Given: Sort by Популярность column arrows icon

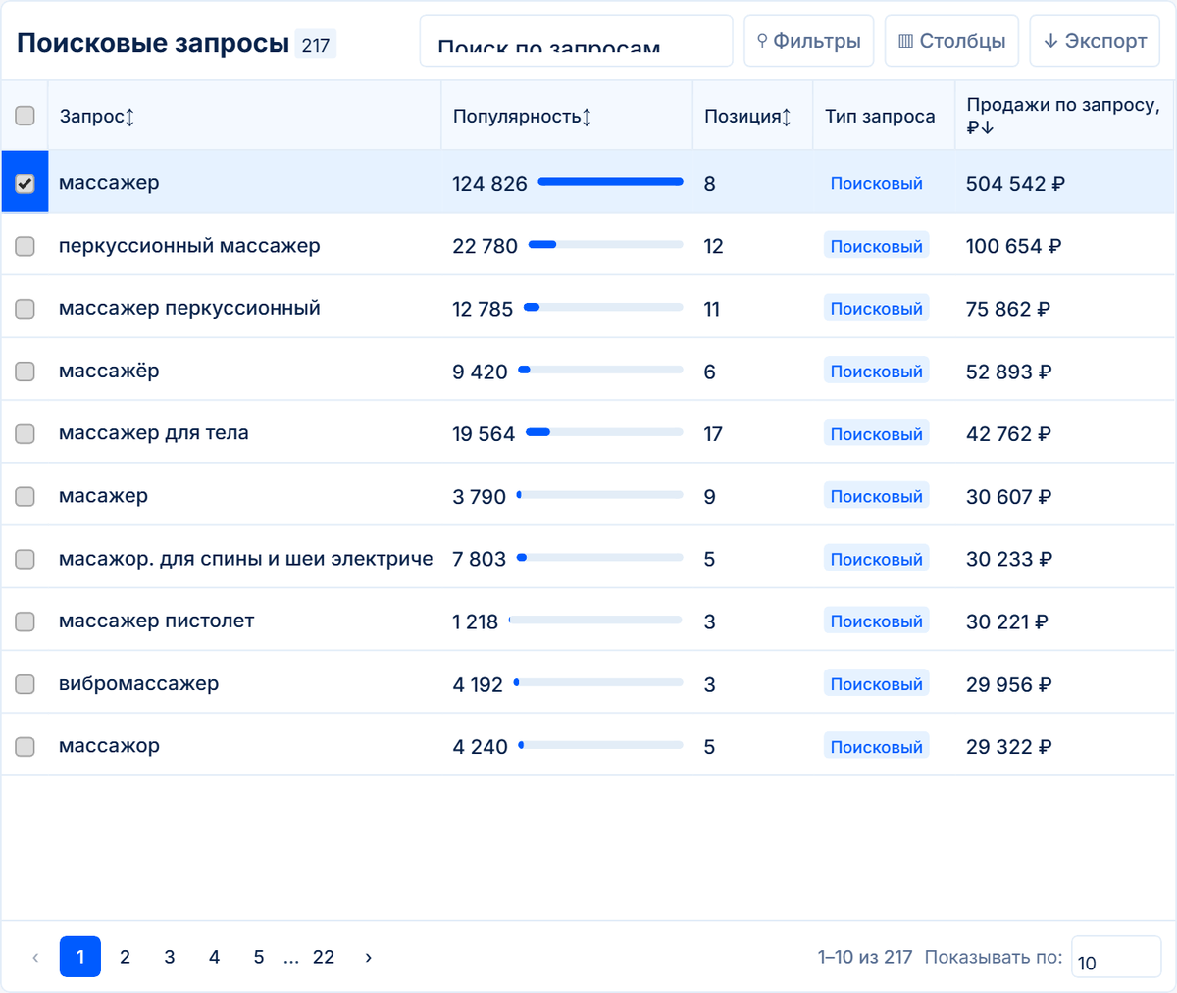Looking at the screenshot, I should pyautogui.click(x=587, y=117).
